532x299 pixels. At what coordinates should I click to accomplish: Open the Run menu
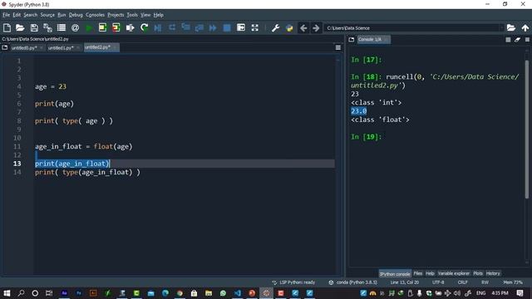62,15
